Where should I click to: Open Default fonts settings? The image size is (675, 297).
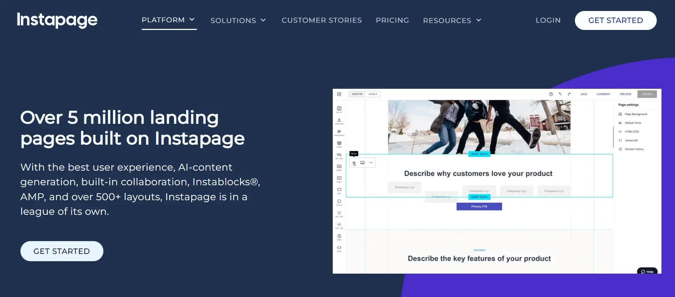click(x=630, y=123)
